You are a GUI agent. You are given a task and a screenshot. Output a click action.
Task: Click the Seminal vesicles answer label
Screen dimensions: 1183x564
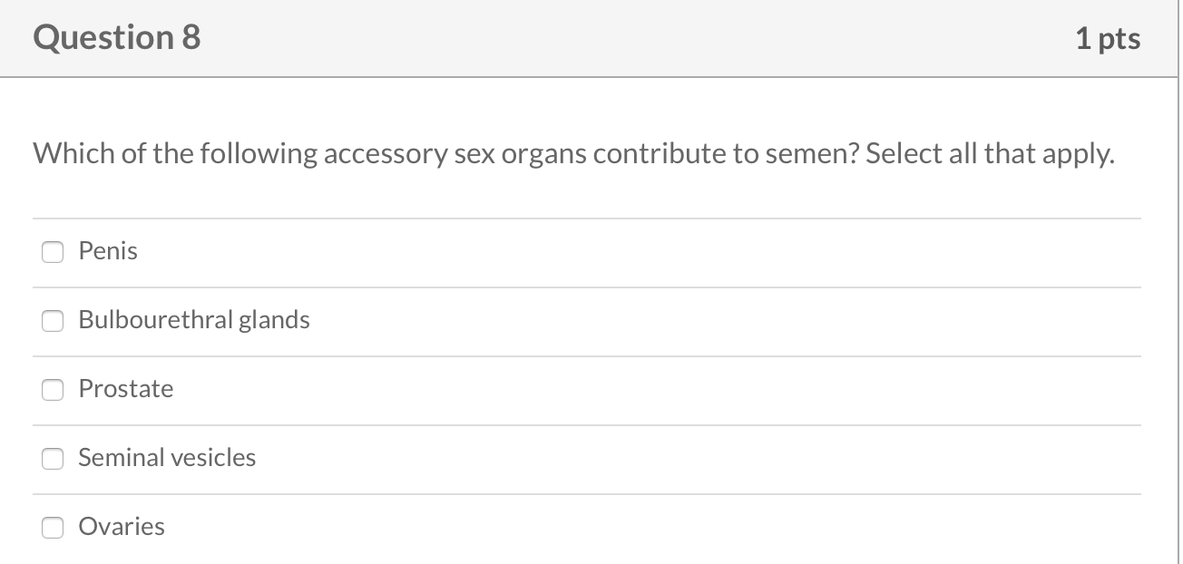[167, 458]
